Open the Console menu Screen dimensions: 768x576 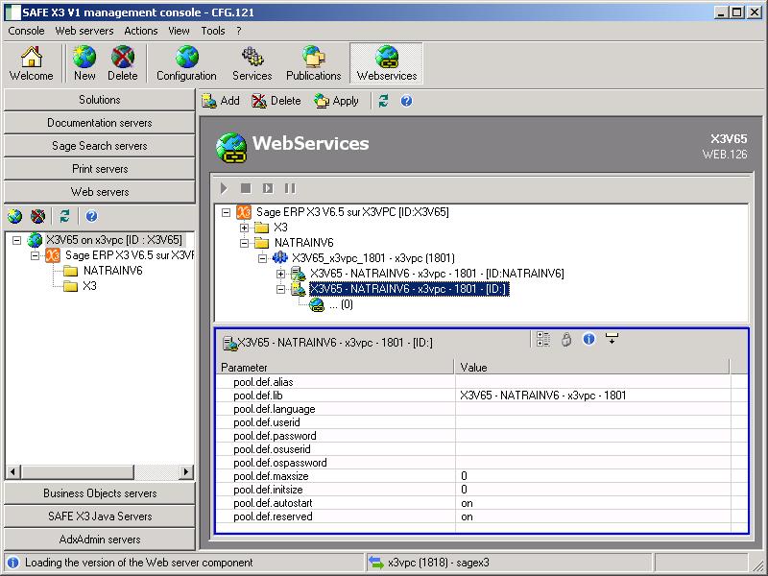(27, 31)
